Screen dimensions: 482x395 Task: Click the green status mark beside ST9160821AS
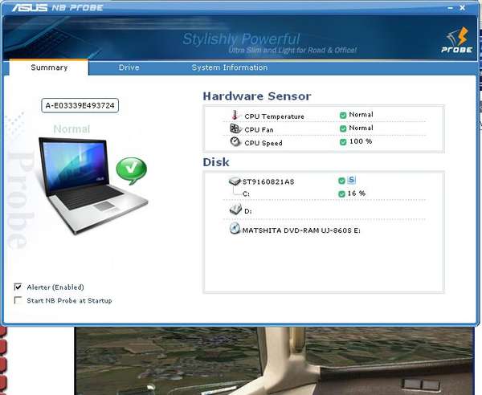coord(341,181)
